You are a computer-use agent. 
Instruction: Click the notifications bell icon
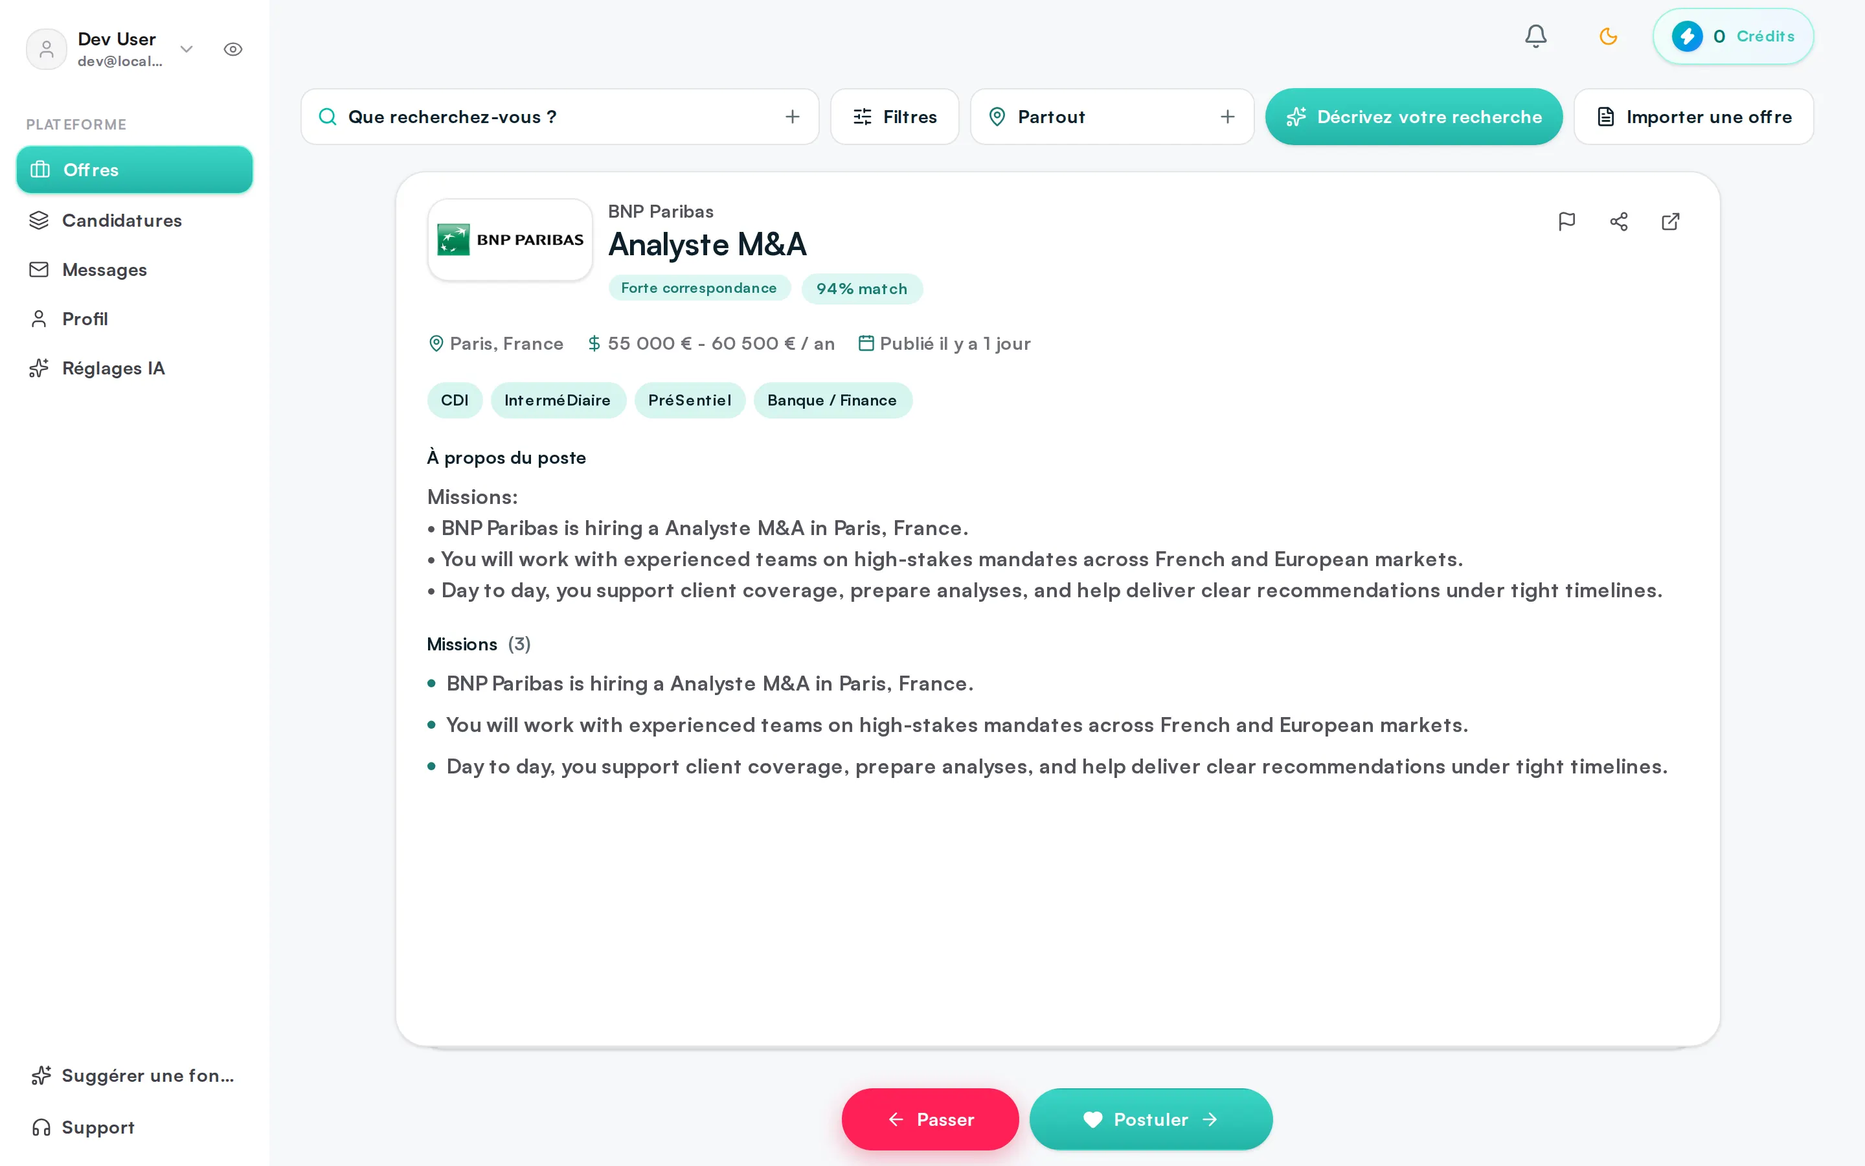1535,36
